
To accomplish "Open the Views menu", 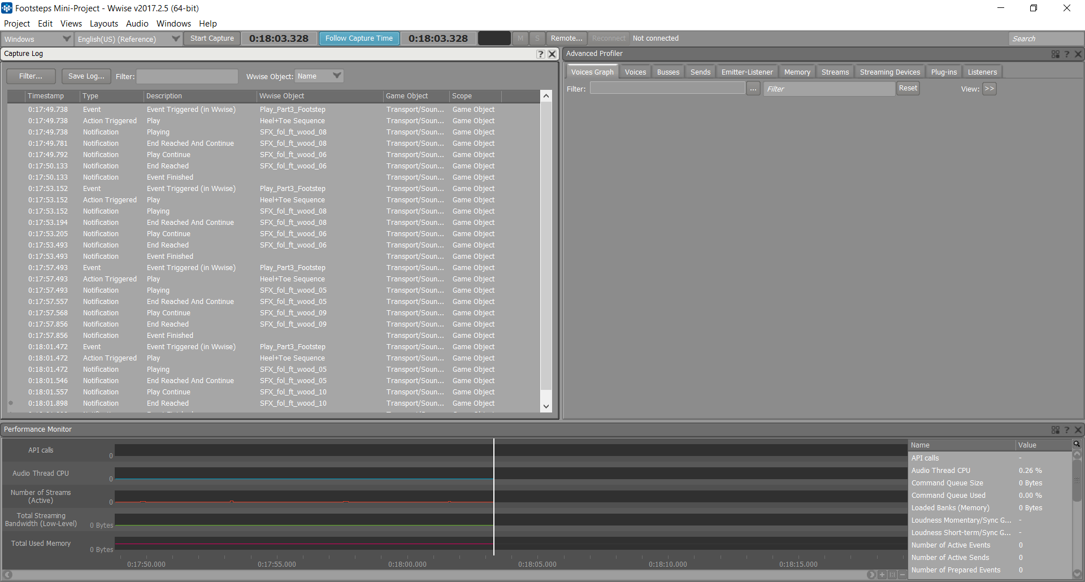I will [x=71, y=24].
